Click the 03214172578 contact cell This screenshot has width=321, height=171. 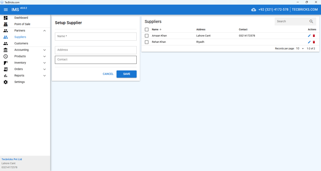tap(247, 36)
